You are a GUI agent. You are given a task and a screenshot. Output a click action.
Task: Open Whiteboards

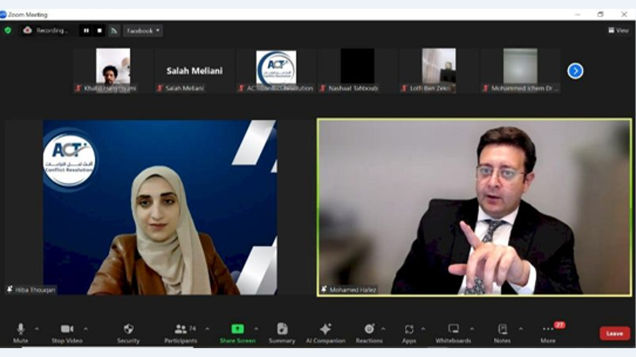tap(453, 332)
